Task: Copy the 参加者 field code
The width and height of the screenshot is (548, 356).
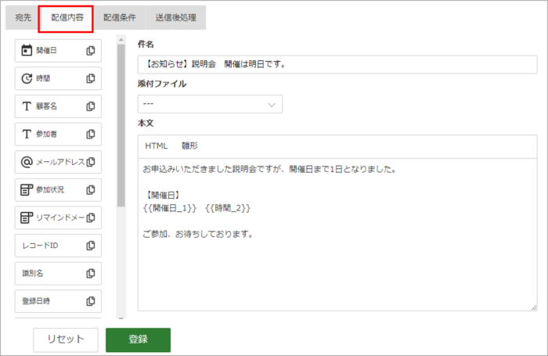Action: click(x=91, y=134)
